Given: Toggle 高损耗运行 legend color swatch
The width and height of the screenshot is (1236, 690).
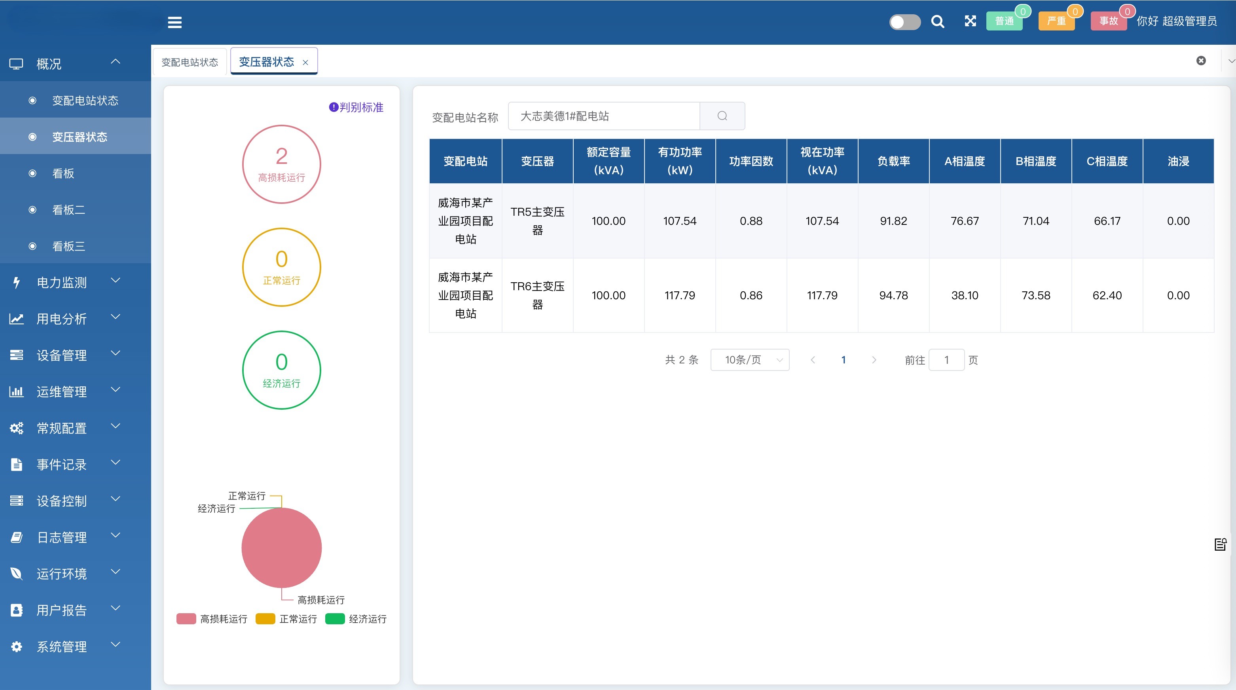Looking at the screenshot, I should pos(186,618).
